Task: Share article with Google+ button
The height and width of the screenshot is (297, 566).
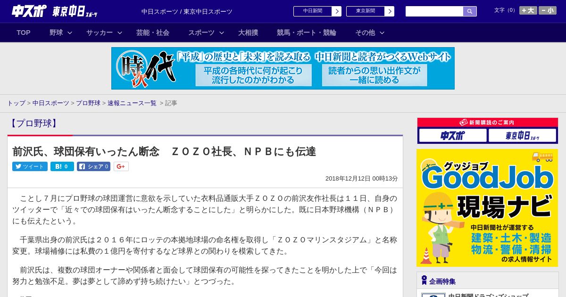Action: click(x=121, y=166)
